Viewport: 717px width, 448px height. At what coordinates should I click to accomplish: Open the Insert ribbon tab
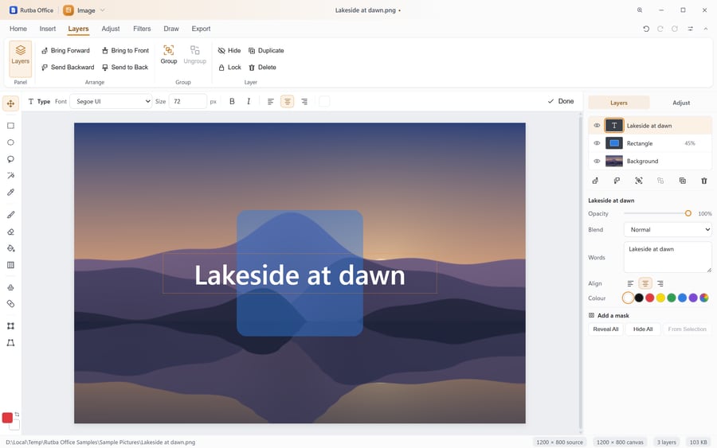(48, 29)
